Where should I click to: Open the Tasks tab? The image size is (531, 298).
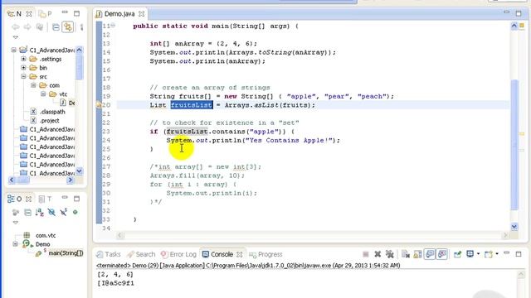109,254
